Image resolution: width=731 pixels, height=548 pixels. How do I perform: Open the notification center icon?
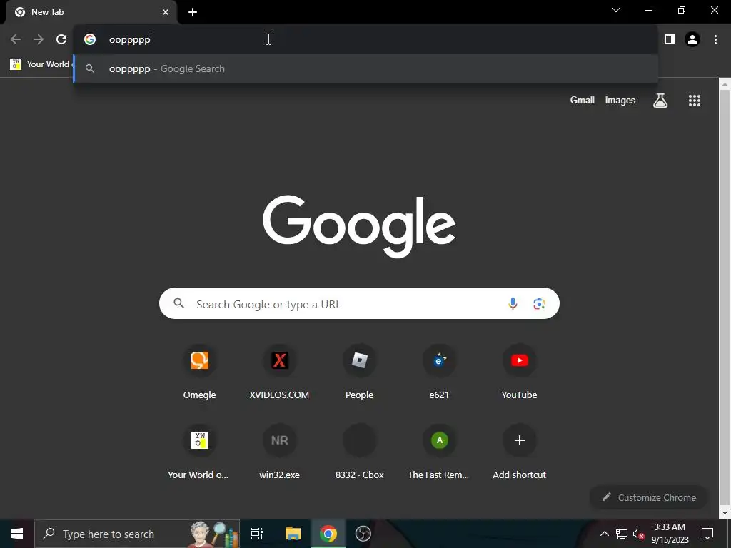707,534
